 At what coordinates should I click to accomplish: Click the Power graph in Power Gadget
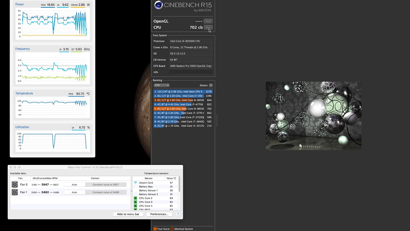tap(53, 24)
